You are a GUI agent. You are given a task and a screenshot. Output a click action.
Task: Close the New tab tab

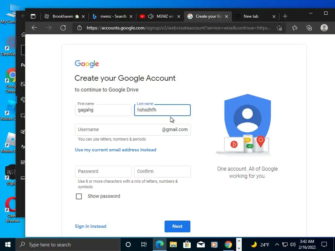[274, 16]
